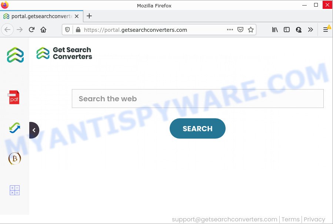Toggle the sidebars view icon
Viewport: 333px width, 224px height.
[x=286, y=30]
